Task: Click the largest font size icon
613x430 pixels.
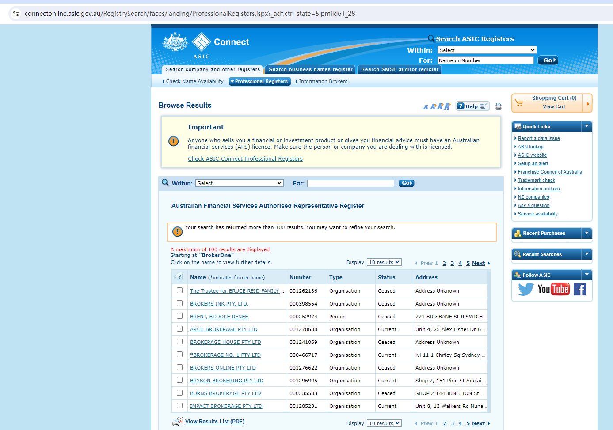Action: [x=447, y=106]
